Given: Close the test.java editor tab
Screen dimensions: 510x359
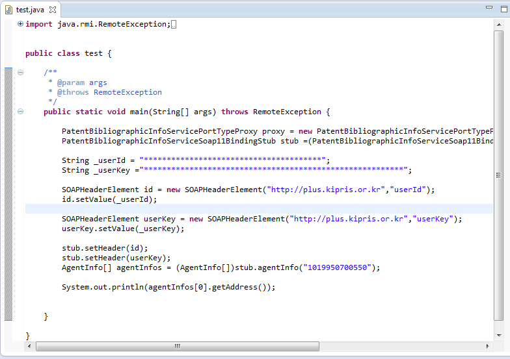Looking at the screenshot, I should [x=53, y=10].
